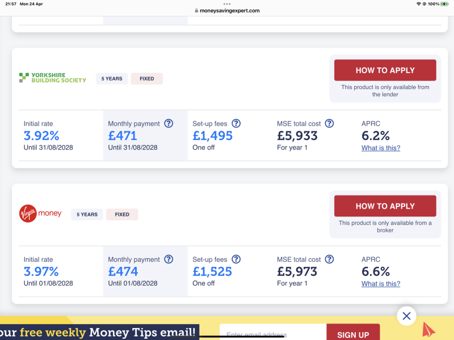Click help icon beside Yorkshire Set-up fees
454x340 pixels.
coord(236,124)
